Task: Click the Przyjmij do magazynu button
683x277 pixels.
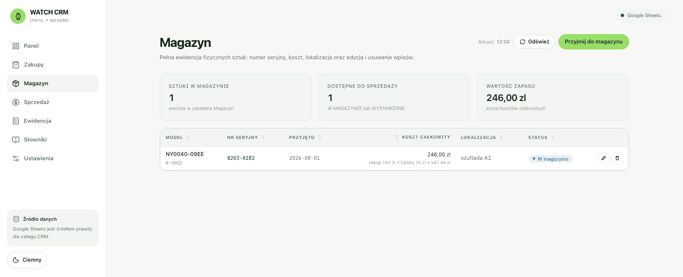Action: pyautogui.click(x=594, y=42)
